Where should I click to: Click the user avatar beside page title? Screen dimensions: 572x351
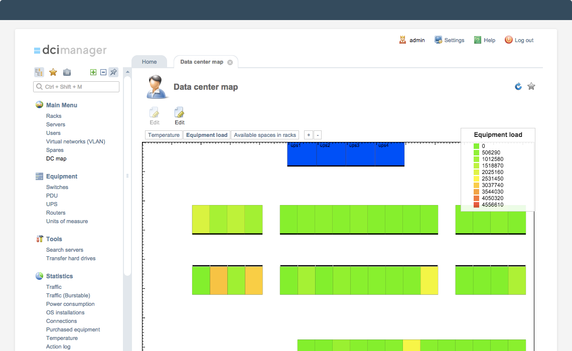click(157, 87)
